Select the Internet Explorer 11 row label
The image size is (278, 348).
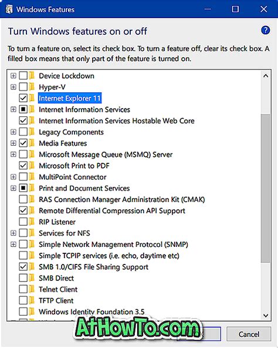[x=70, y=98]
